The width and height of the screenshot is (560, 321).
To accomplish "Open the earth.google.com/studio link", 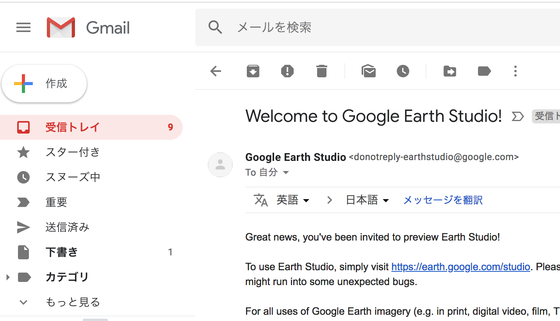I will pyautogui.click(x=460, y=267).
